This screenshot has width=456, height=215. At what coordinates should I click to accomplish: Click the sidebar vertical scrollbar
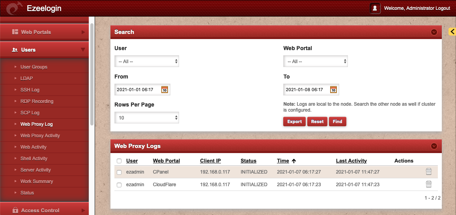click(92, 74)
